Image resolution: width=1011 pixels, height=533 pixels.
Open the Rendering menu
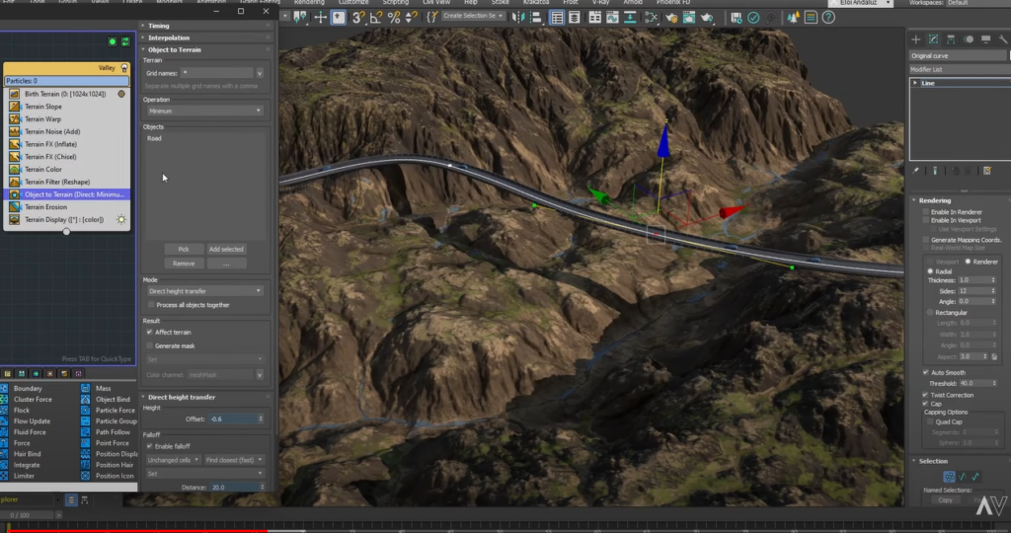[309, 3]
